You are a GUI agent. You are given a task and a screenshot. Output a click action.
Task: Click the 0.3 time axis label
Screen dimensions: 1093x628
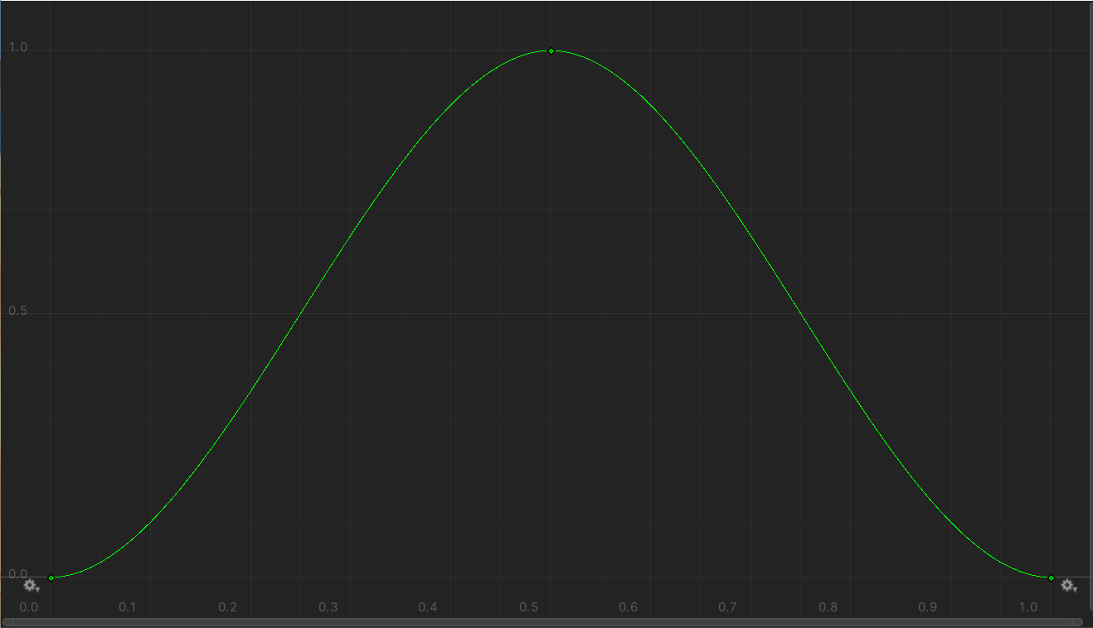(x=328, y=607)
